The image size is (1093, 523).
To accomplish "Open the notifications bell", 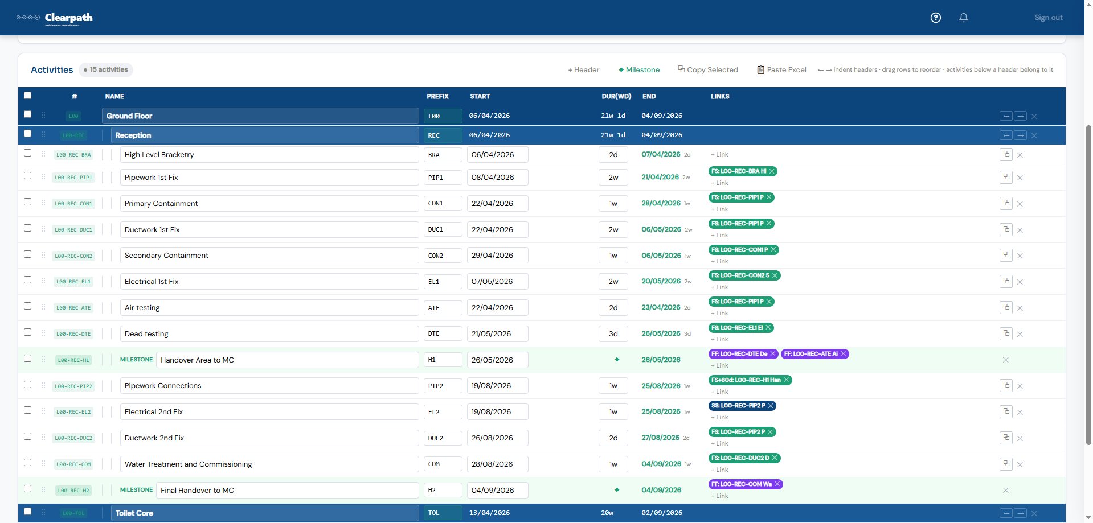I will tap(963, 18).
